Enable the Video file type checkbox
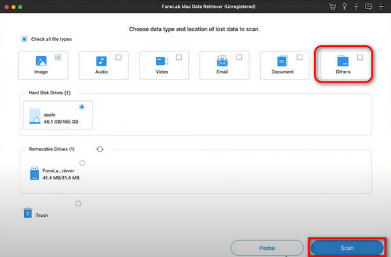The height and width of the screenshot is (257, 391). pos(179,57)
